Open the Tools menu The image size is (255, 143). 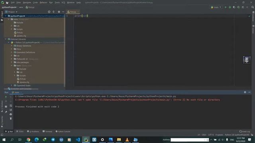pyautogui.click(x=57, y=3)
